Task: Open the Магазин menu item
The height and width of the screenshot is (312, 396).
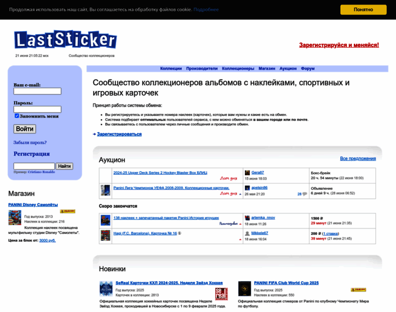Action: coord(267,69)
